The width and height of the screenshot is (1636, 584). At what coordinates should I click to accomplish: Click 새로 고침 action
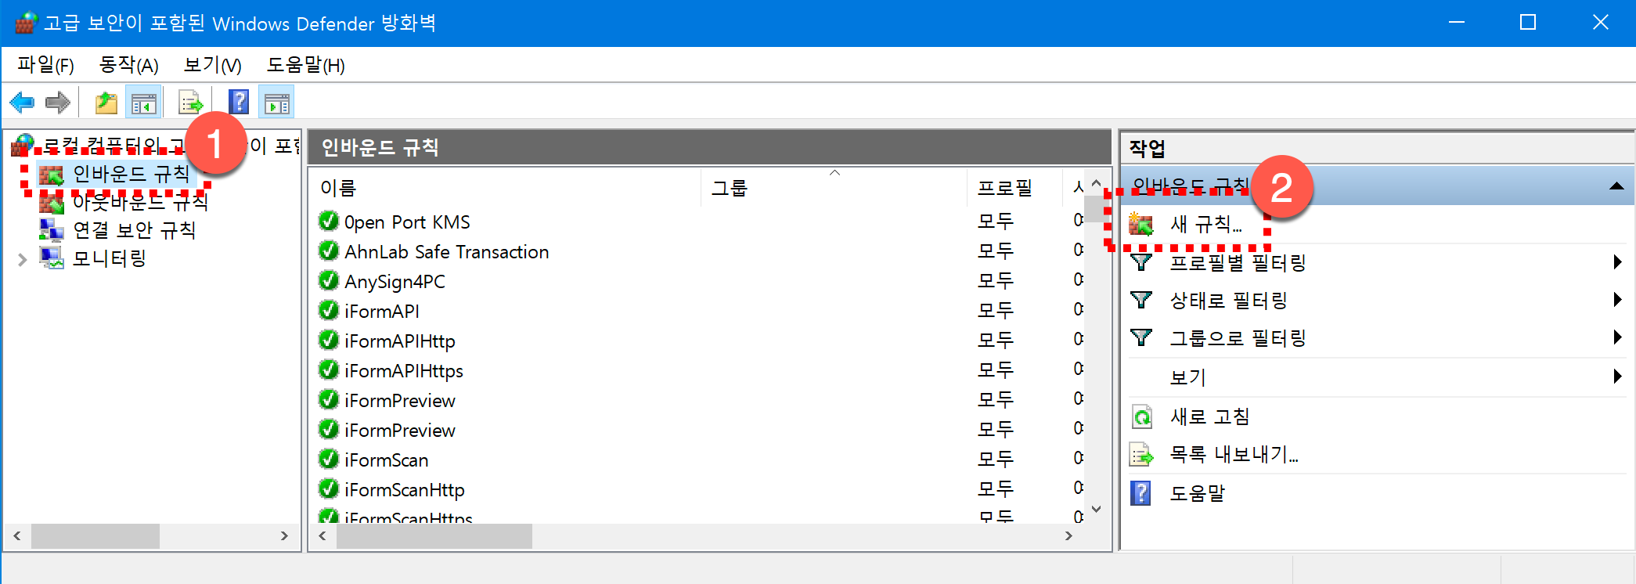(x=1209, y=416)
